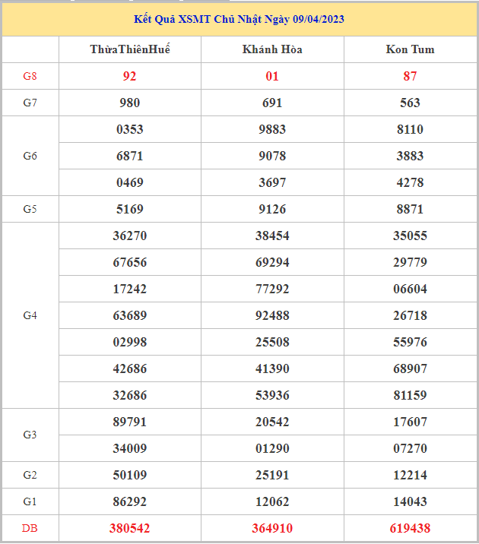Select the G6 row label
Screen dimensions: 479x544
tap(30, 156)
